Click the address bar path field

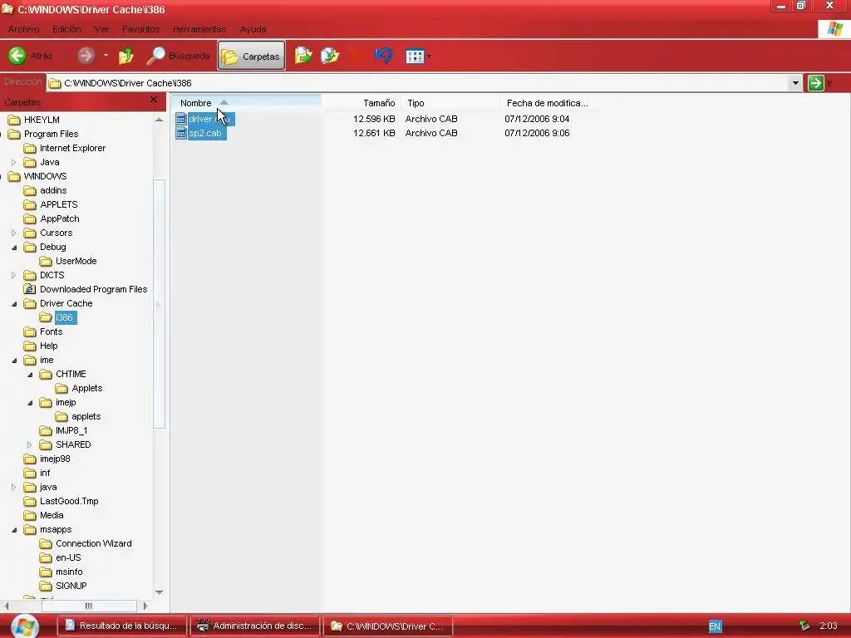tap(418, 83)
